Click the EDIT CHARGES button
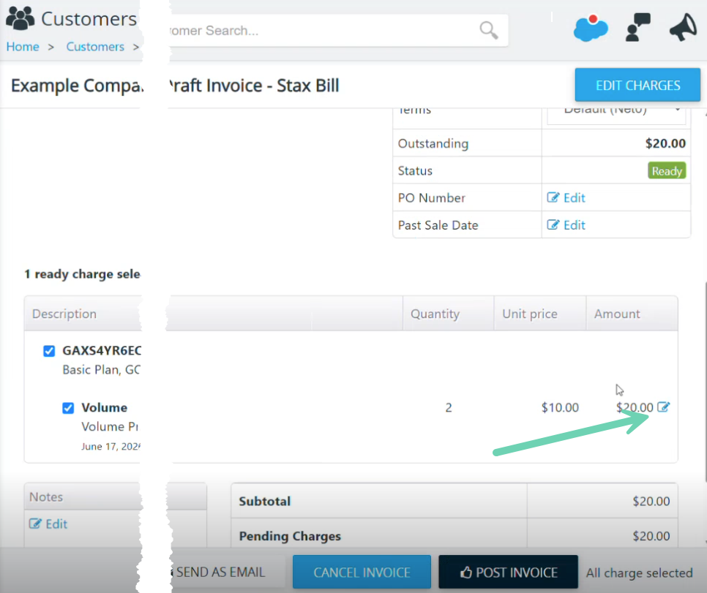 pos(637,85)
